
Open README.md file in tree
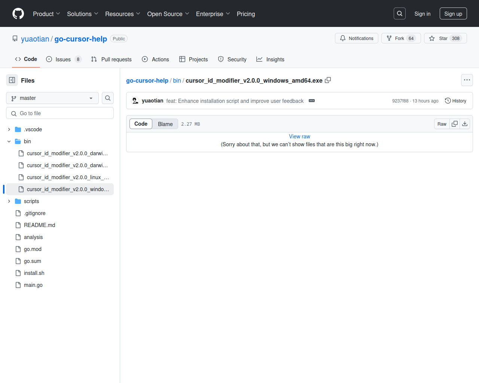pyautogui.click(x=60, y=225)
